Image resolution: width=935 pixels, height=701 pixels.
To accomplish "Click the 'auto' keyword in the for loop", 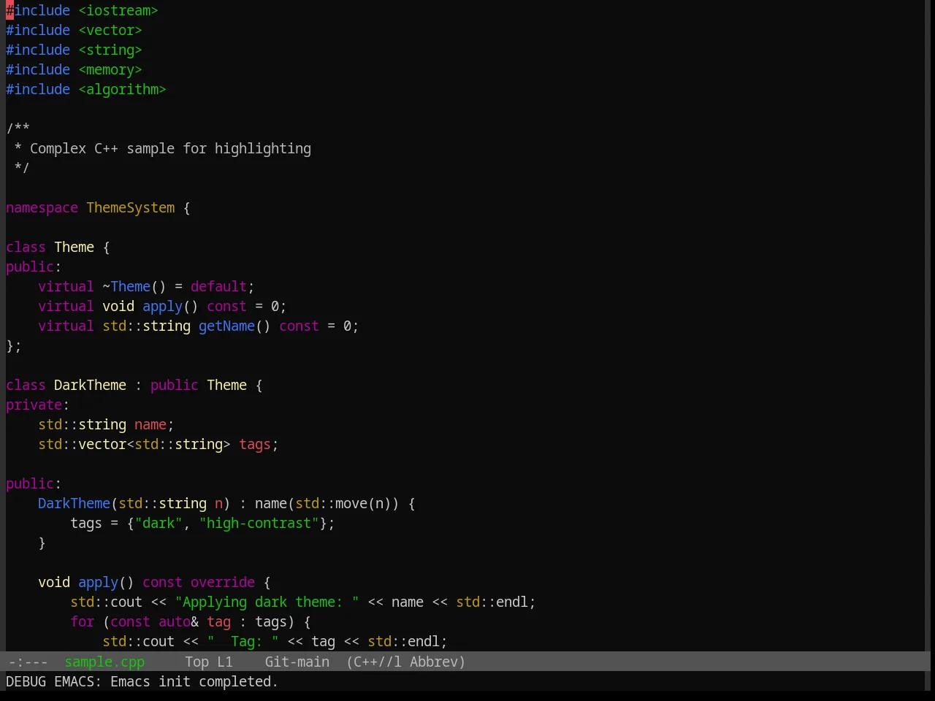I will [175, 621].
